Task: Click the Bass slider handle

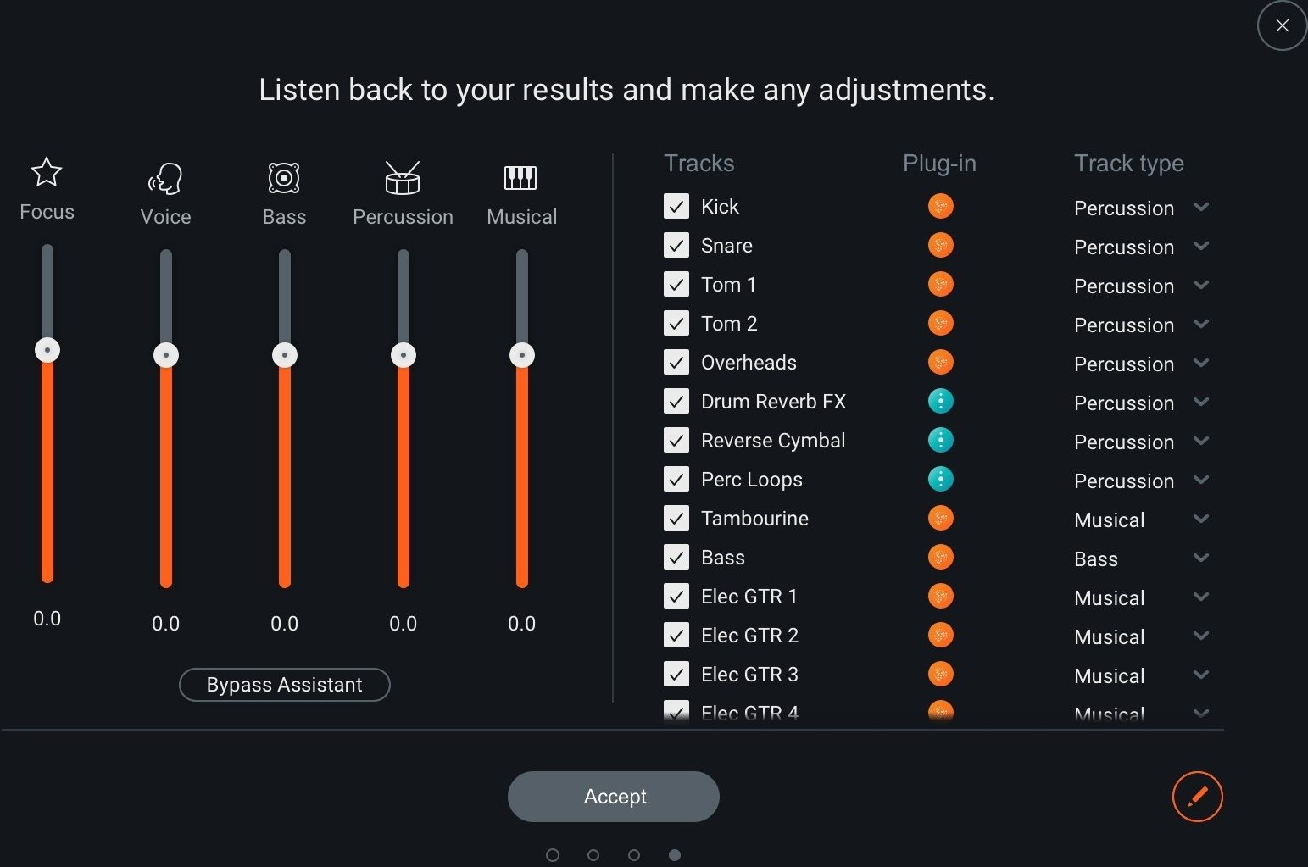Action: (285, 355)
